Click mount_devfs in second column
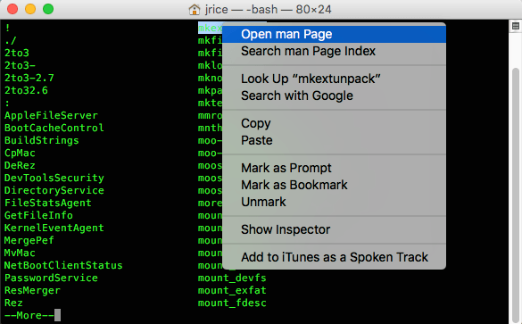The width and height of the screenshot is (522, 324). pos(232,278)
